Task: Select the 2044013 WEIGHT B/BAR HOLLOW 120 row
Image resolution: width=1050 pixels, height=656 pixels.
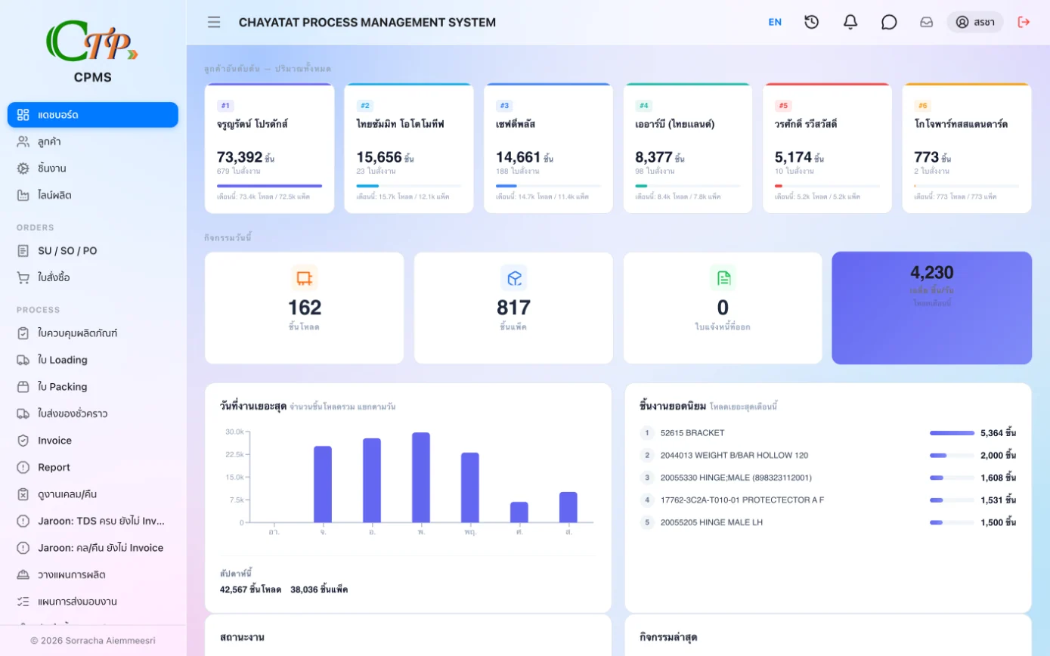Action: (828, 455)
